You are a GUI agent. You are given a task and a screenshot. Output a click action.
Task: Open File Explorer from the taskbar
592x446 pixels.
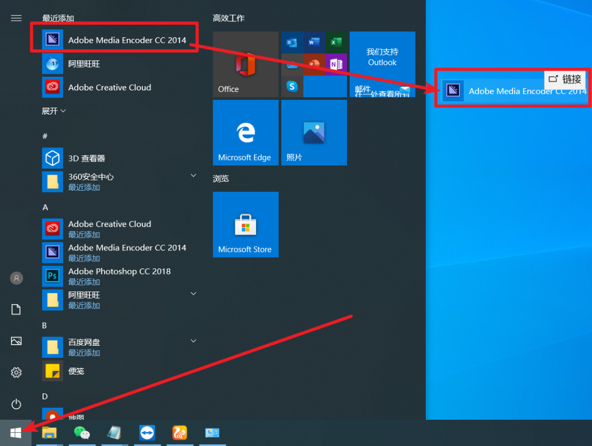(x=49, y=433)
